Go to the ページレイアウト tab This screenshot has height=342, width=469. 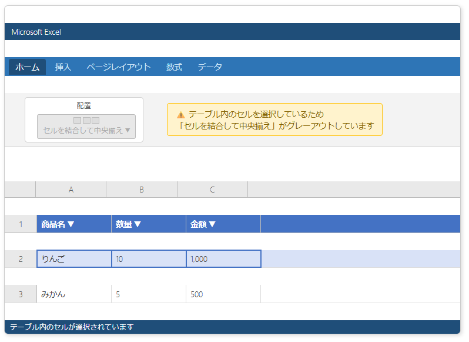[118, 67]
